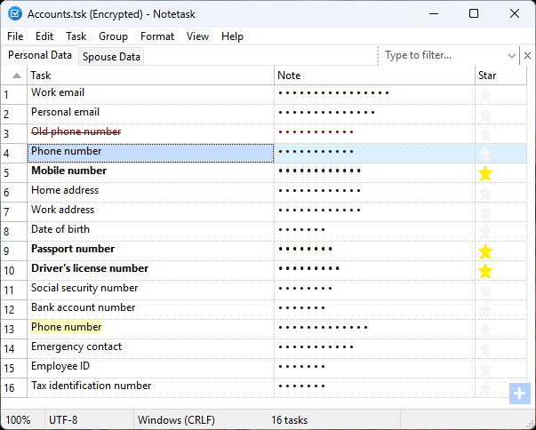This screenshot has width=536, height=430.
Task: Click the Star column header
Action: tap(488, 76)
